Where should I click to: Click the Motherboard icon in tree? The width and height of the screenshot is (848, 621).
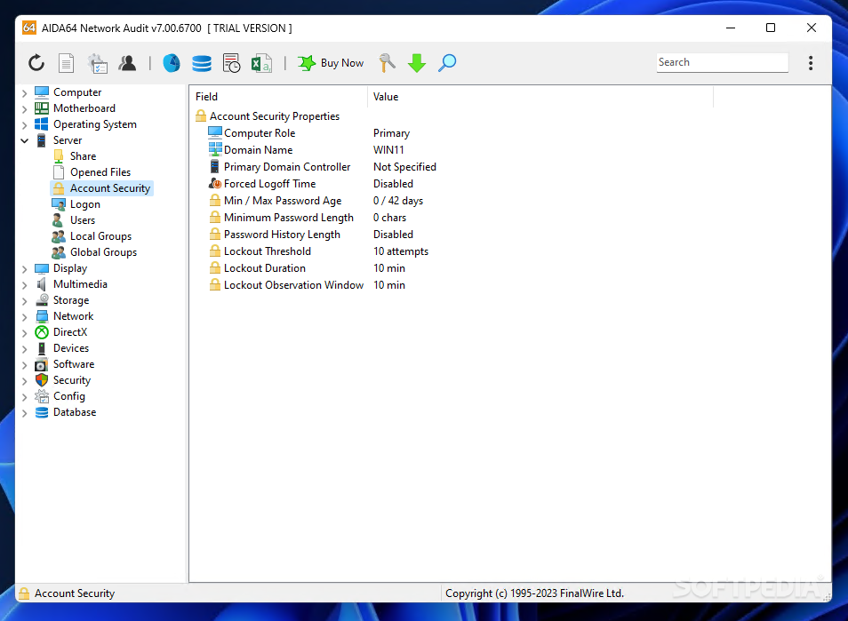click(x=42, y=108)
